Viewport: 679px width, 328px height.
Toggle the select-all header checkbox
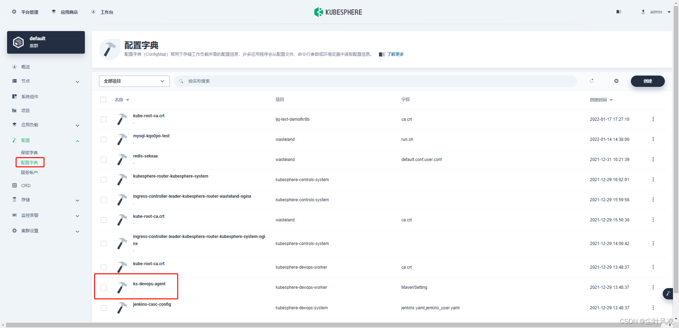pyautogui.click(x=103, y=100)
